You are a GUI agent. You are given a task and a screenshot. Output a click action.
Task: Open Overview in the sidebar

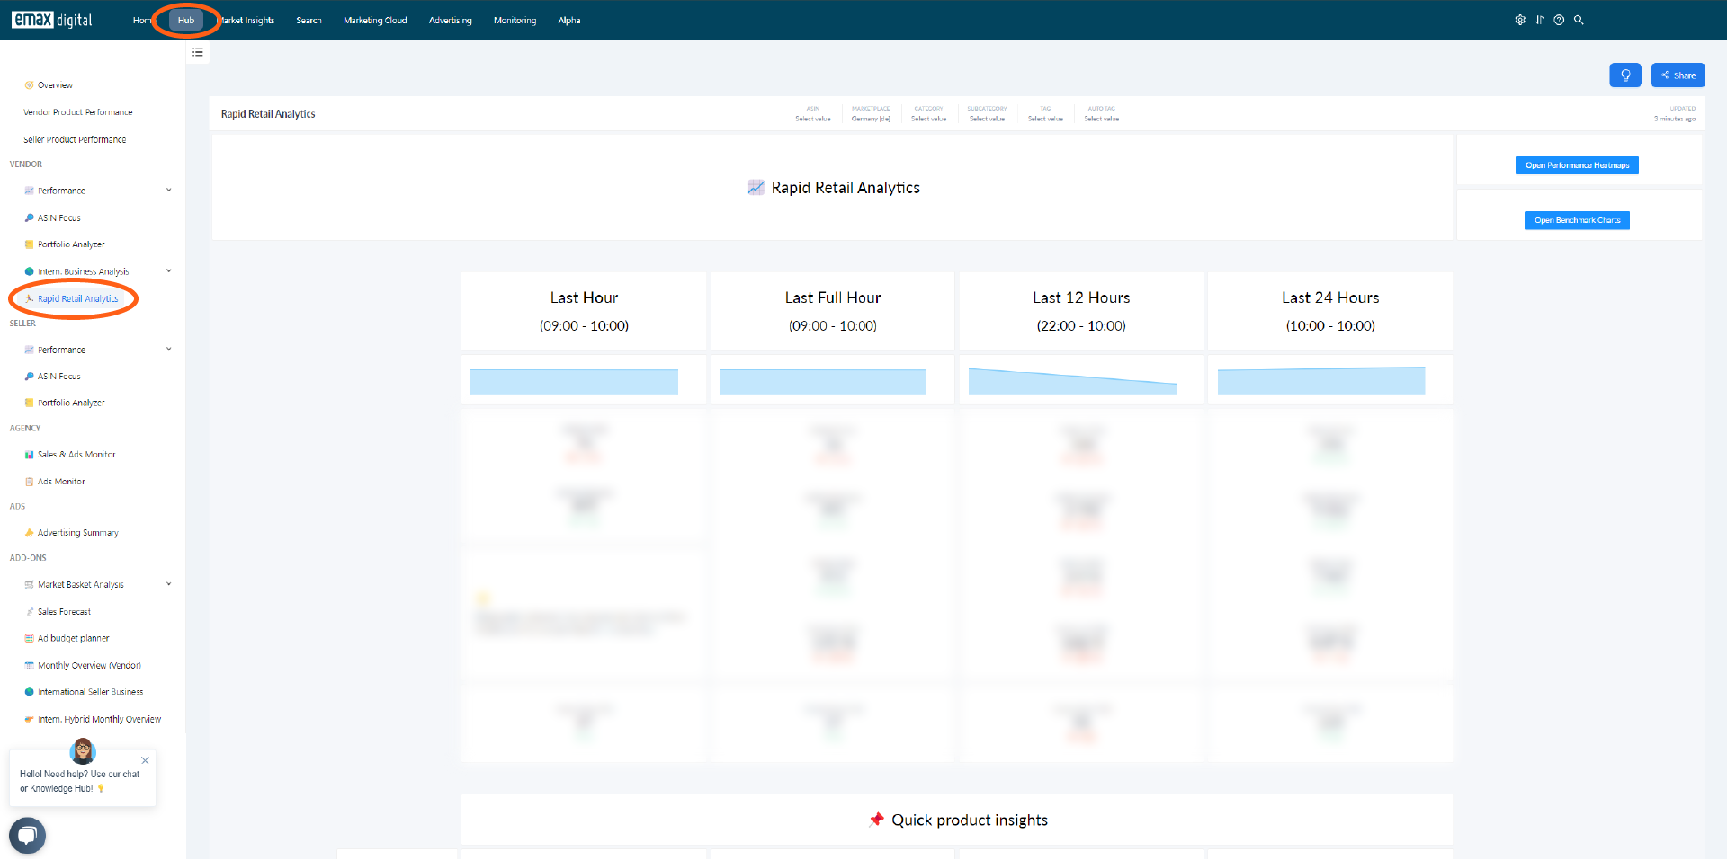coord(55,85)
